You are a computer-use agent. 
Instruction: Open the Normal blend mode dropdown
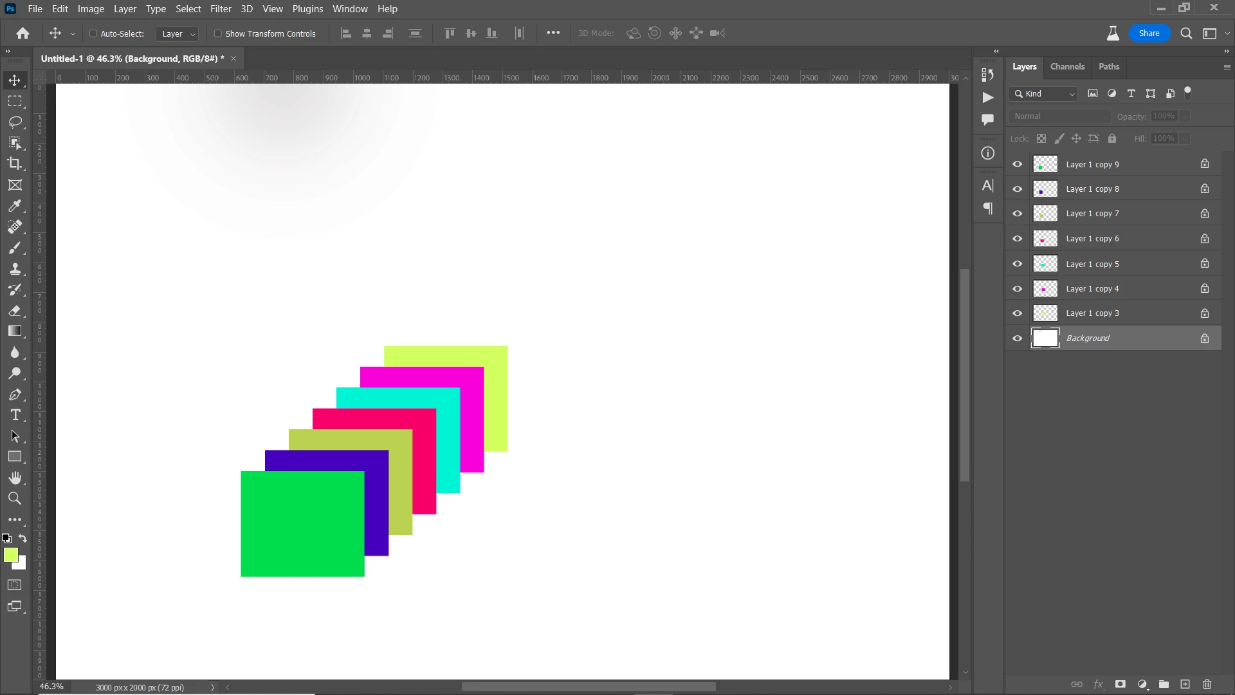(1059, 116)
